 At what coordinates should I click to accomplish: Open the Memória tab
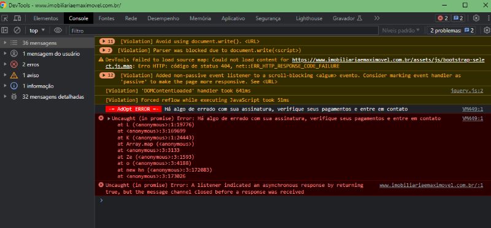tap(200, 18)
